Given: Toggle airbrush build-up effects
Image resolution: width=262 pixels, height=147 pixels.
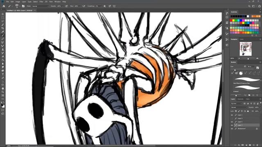Looking at the screenshot, I should (x=84, y=6).
